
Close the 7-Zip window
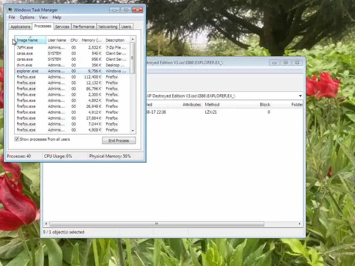(297, 63)
